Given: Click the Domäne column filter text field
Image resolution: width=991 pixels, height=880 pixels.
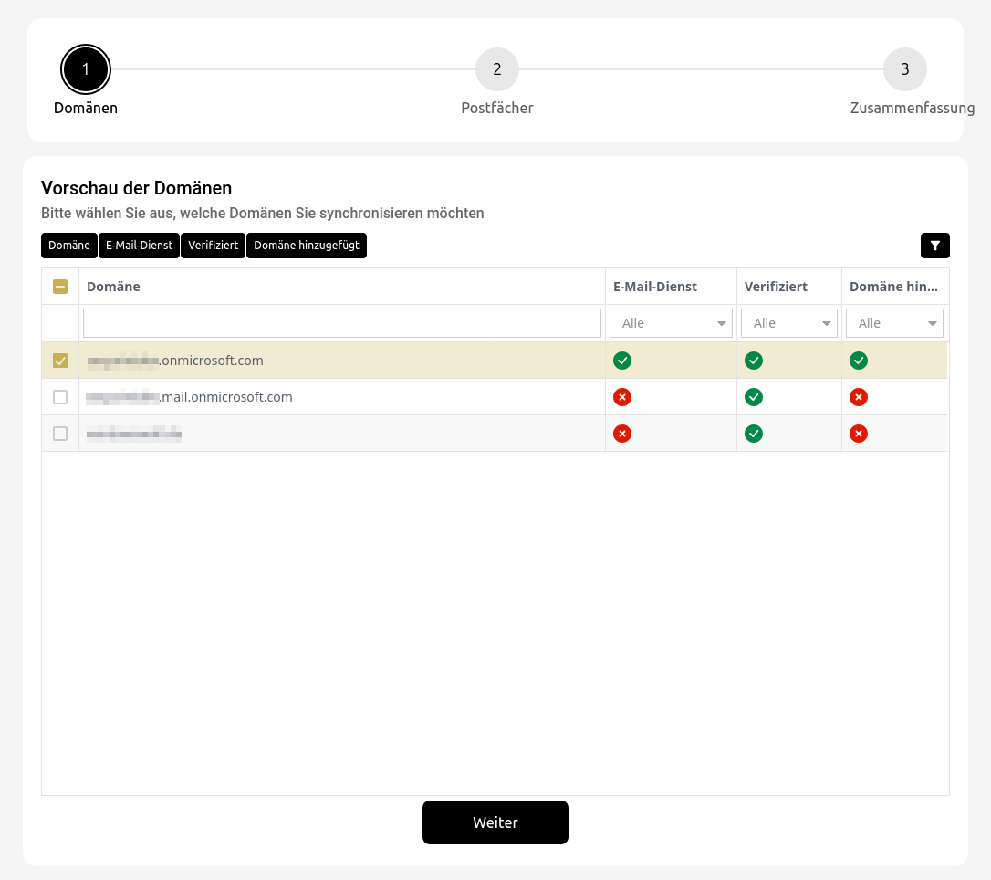Looking at the screenshot, I should 342,323.
